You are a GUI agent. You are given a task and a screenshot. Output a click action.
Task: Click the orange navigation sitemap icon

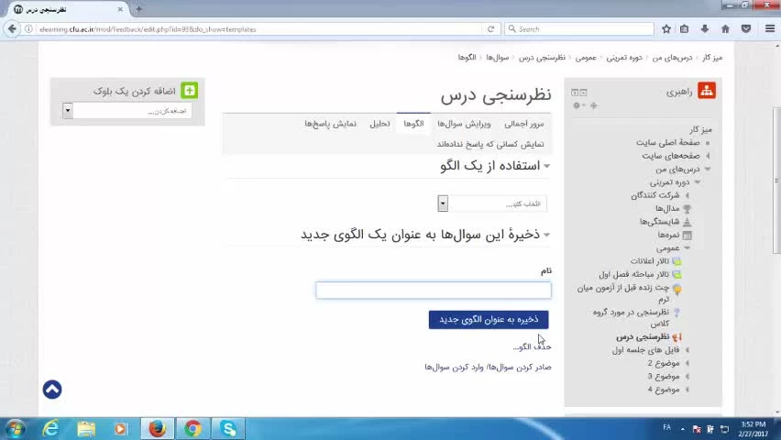(x=706, y=91)
